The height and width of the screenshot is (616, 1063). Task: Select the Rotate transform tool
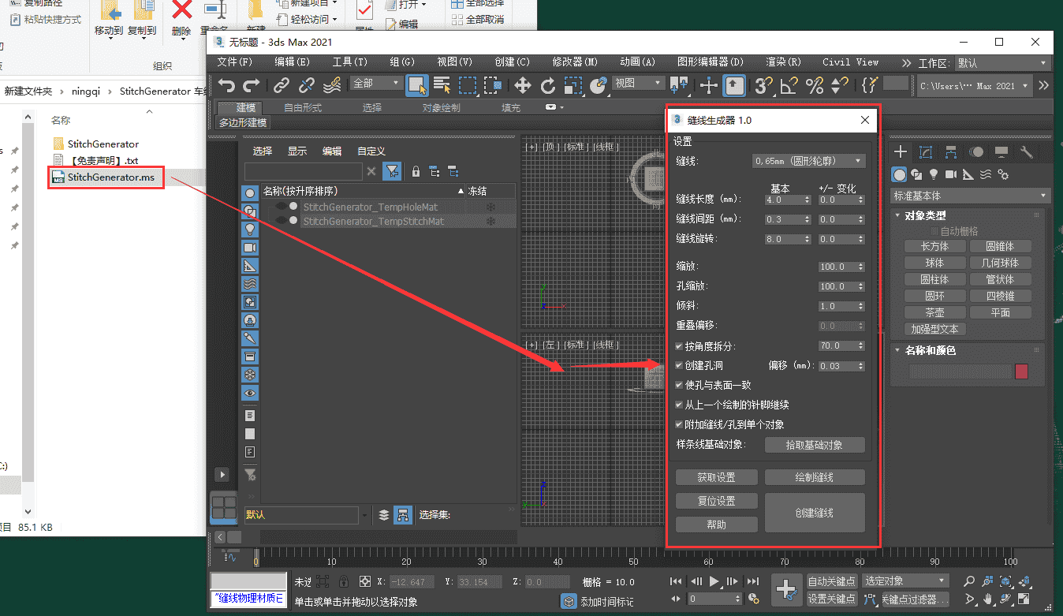[x=547, y=85]
